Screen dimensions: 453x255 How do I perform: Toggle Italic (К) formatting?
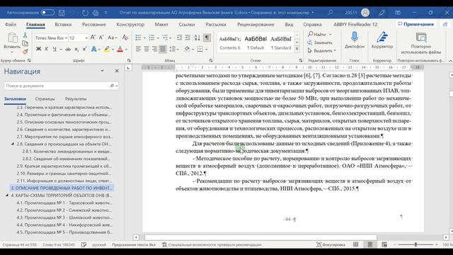47,49
